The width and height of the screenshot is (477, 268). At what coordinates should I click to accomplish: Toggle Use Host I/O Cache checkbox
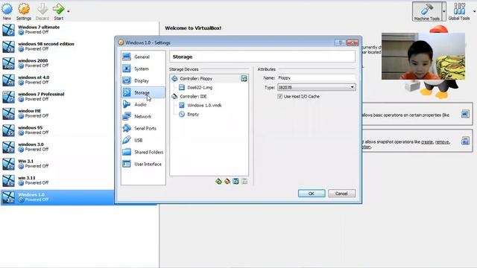point(280,96)
